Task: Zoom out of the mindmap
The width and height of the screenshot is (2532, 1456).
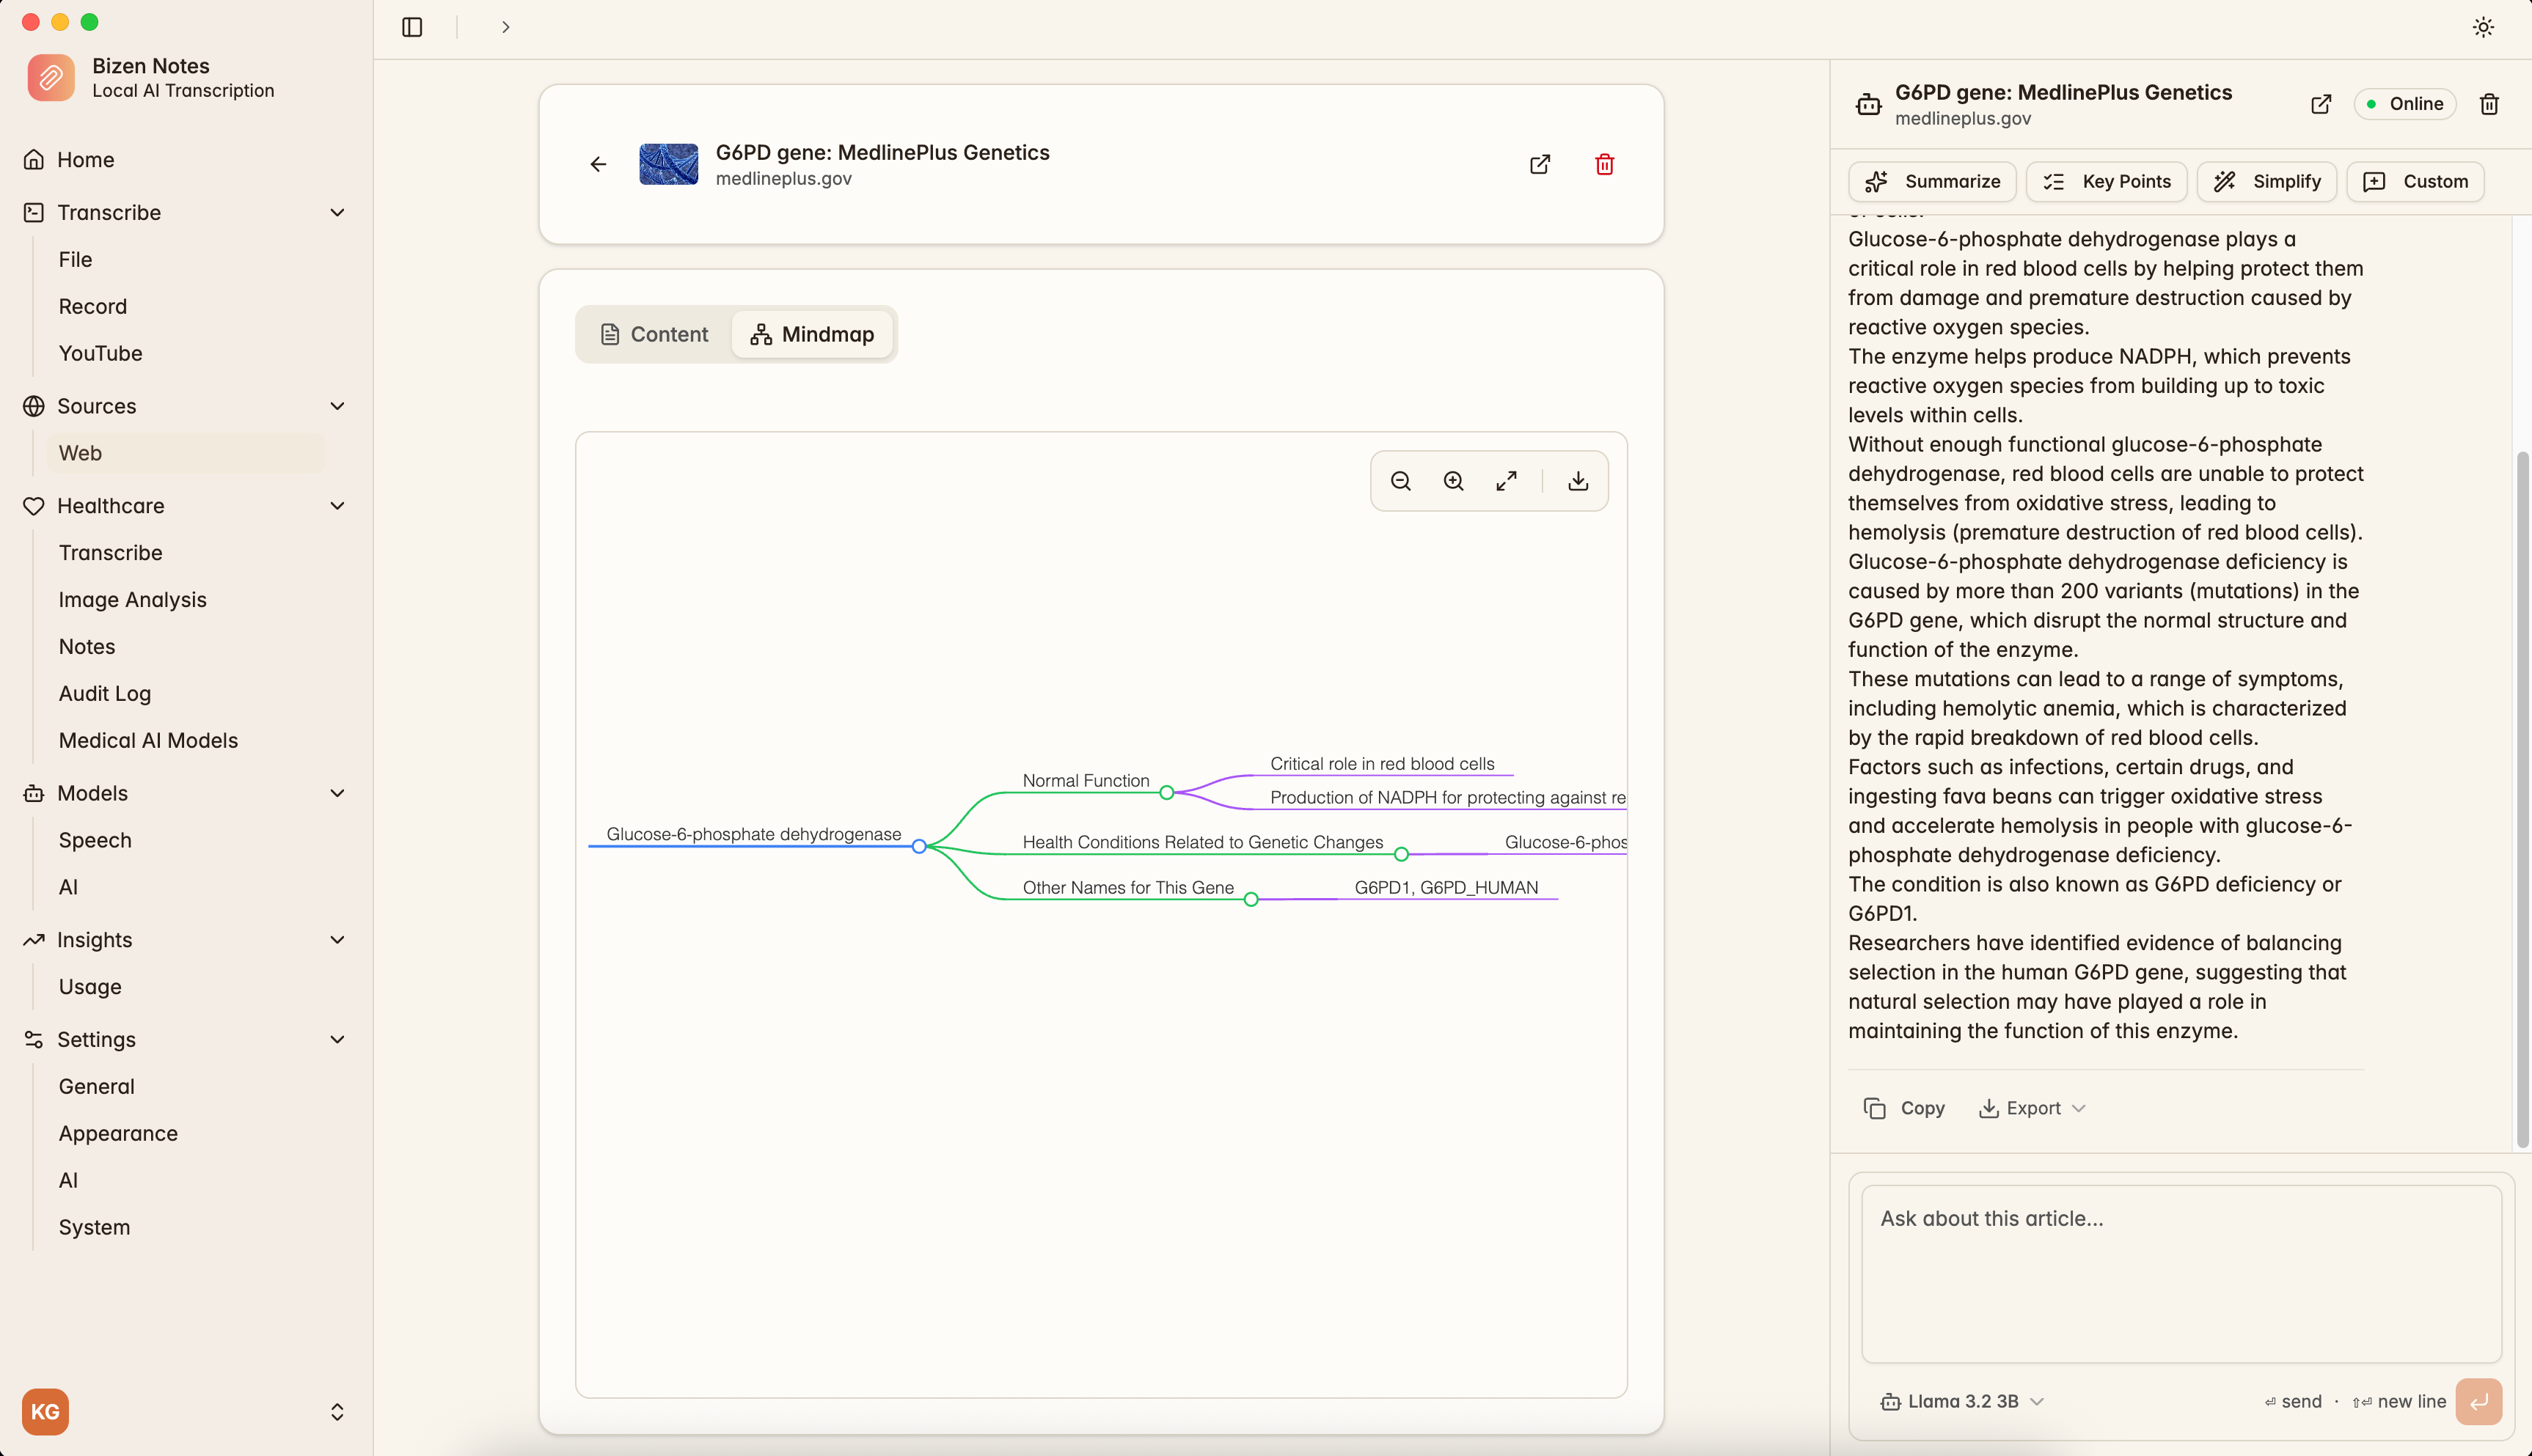Action: tap(1399, 481)
